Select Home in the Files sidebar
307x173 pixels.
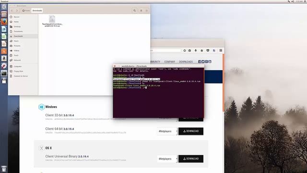tap(24, 22)
